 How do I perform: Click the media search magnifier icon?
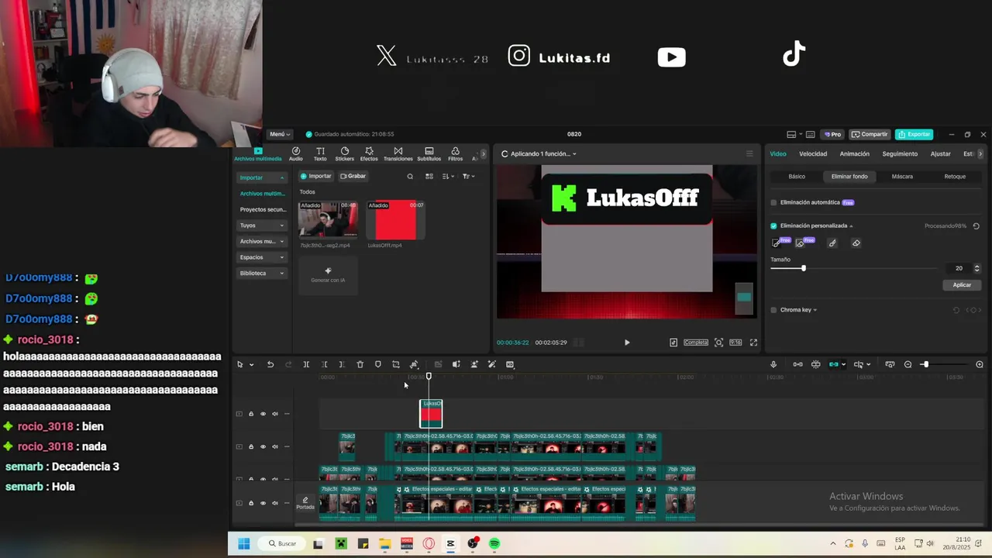click(x=410, y=177)
